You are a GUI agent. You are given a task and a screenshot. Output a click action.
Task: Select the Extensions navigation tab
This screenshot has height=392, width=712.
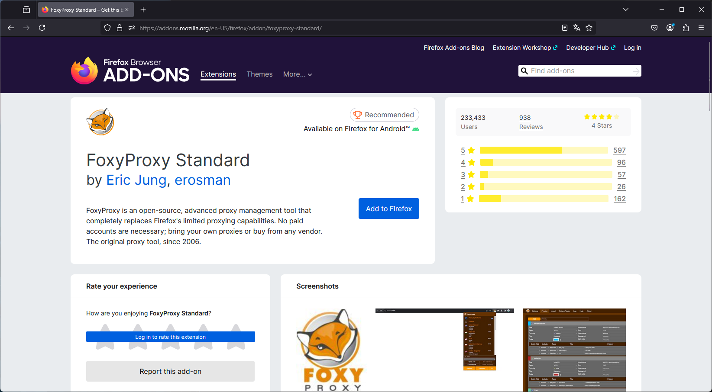(218, 74)
